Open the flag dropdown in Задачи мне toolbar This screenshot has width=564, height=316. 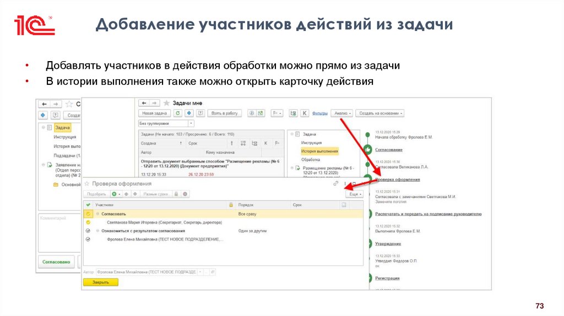point(276,113)
